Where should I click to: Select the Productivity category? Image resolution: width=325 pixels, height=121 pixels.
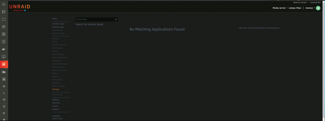pos(57,79)
